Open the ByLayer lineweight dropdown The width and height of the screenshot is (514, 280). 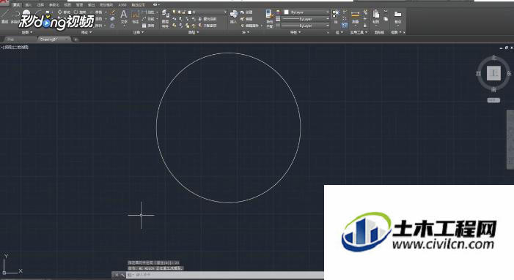(305, 19)
